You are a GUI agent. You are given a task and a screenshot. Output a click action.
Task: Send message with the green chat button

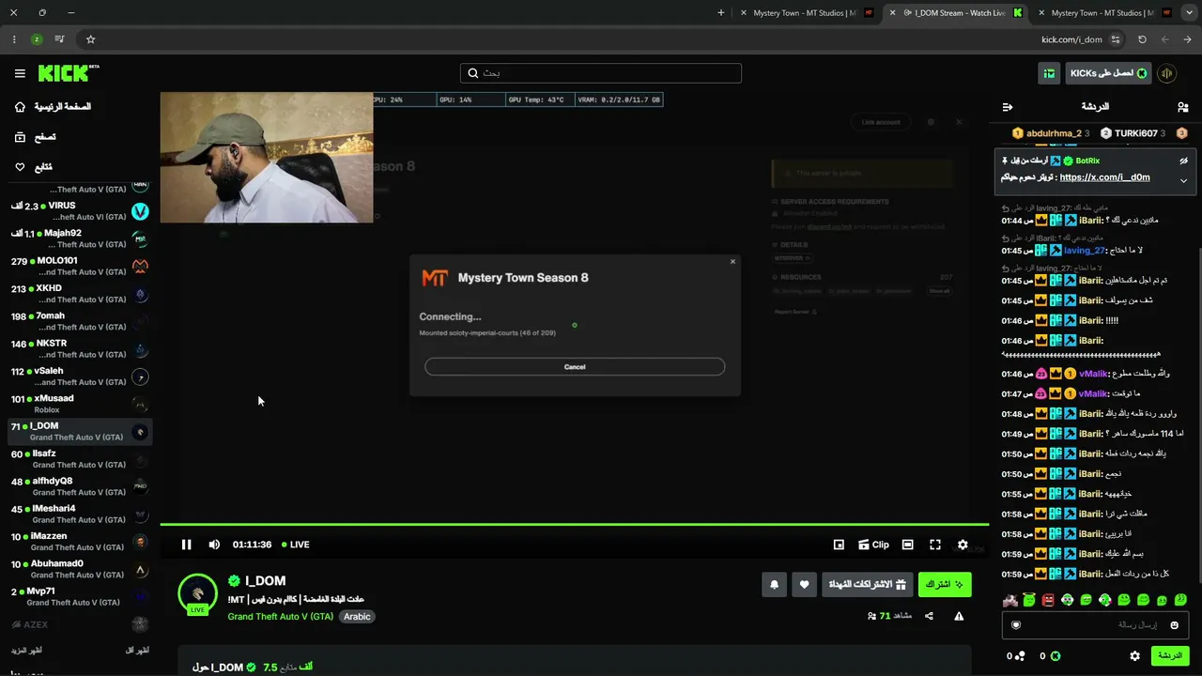pos(1170,655)
